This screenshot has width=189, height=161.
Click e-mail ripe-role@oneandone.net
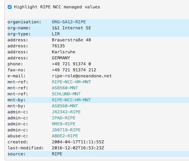pyautogui.click(x=82, y=76)
